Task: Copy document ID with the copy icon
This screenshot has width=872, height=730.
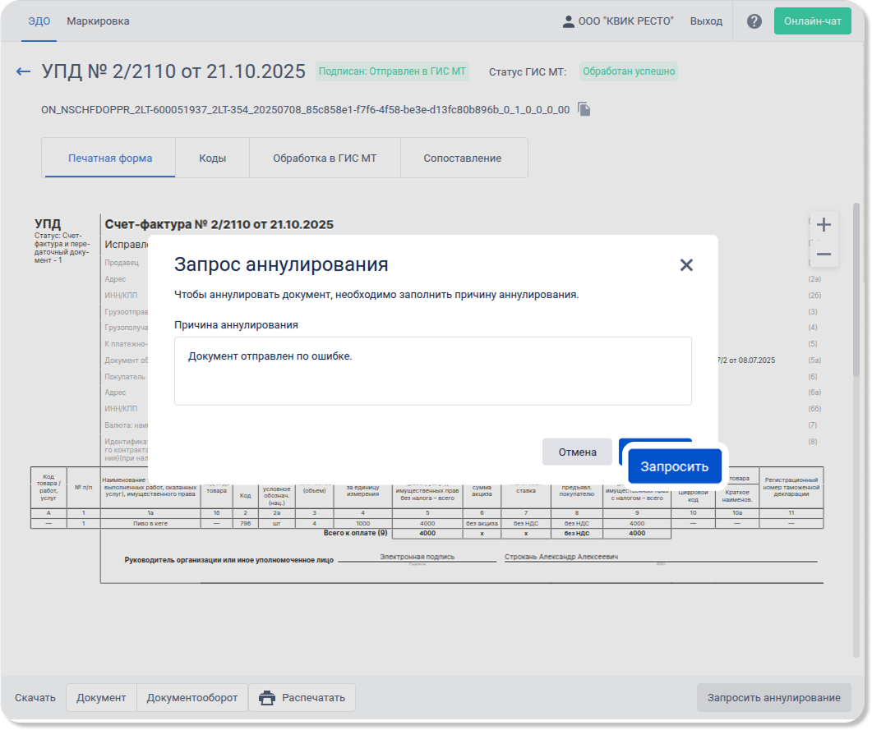Action: [584, 109]
